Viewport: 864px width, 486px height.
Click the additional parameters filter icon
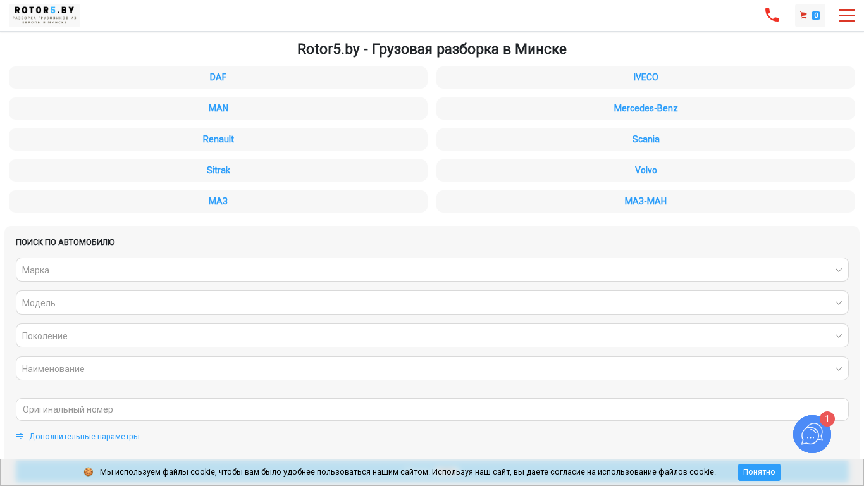(20, 437)
